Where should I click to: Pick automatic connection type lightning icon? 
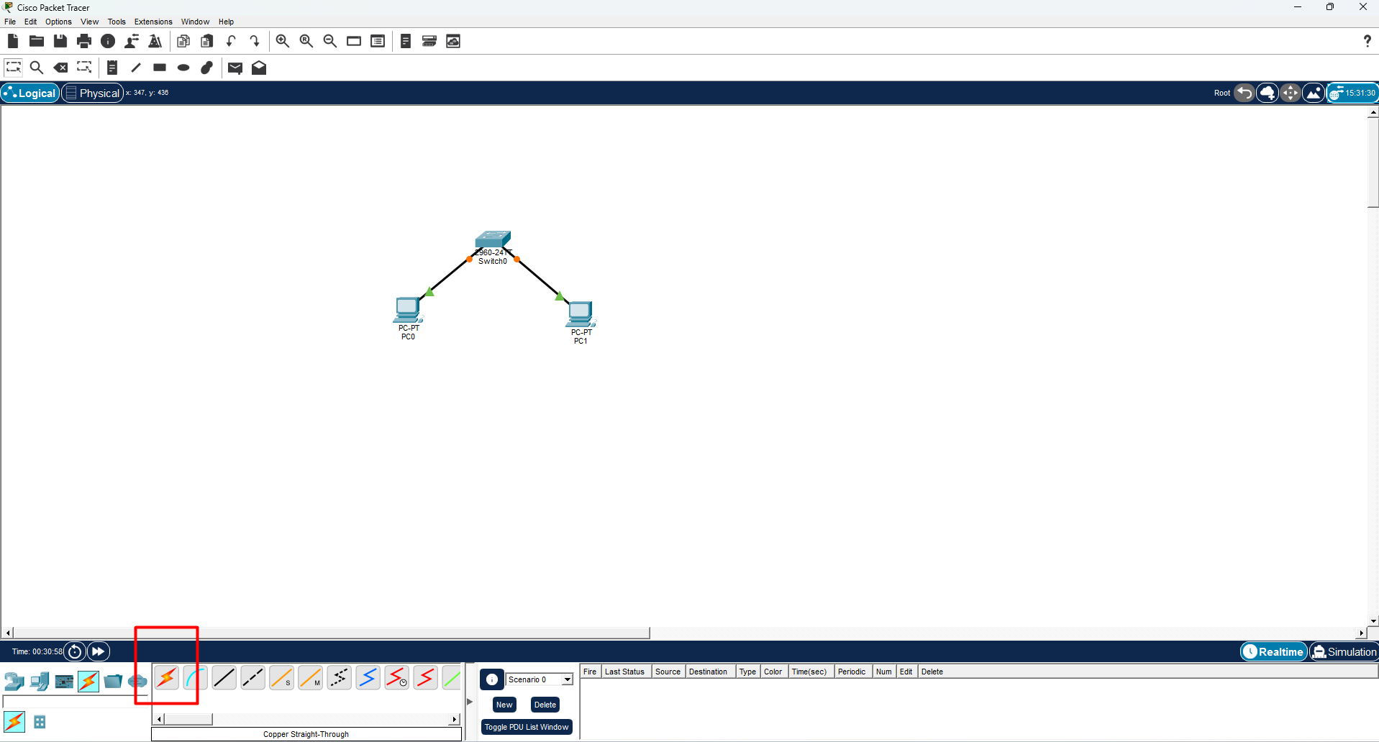pyautogui.click(x=166, y=677)
